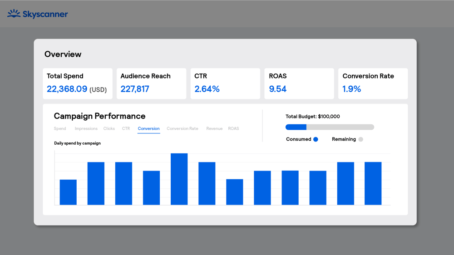The width and height of the screenshot is (454, 255).
Task: Click the last bar in the chart
Action: (373, 183)
